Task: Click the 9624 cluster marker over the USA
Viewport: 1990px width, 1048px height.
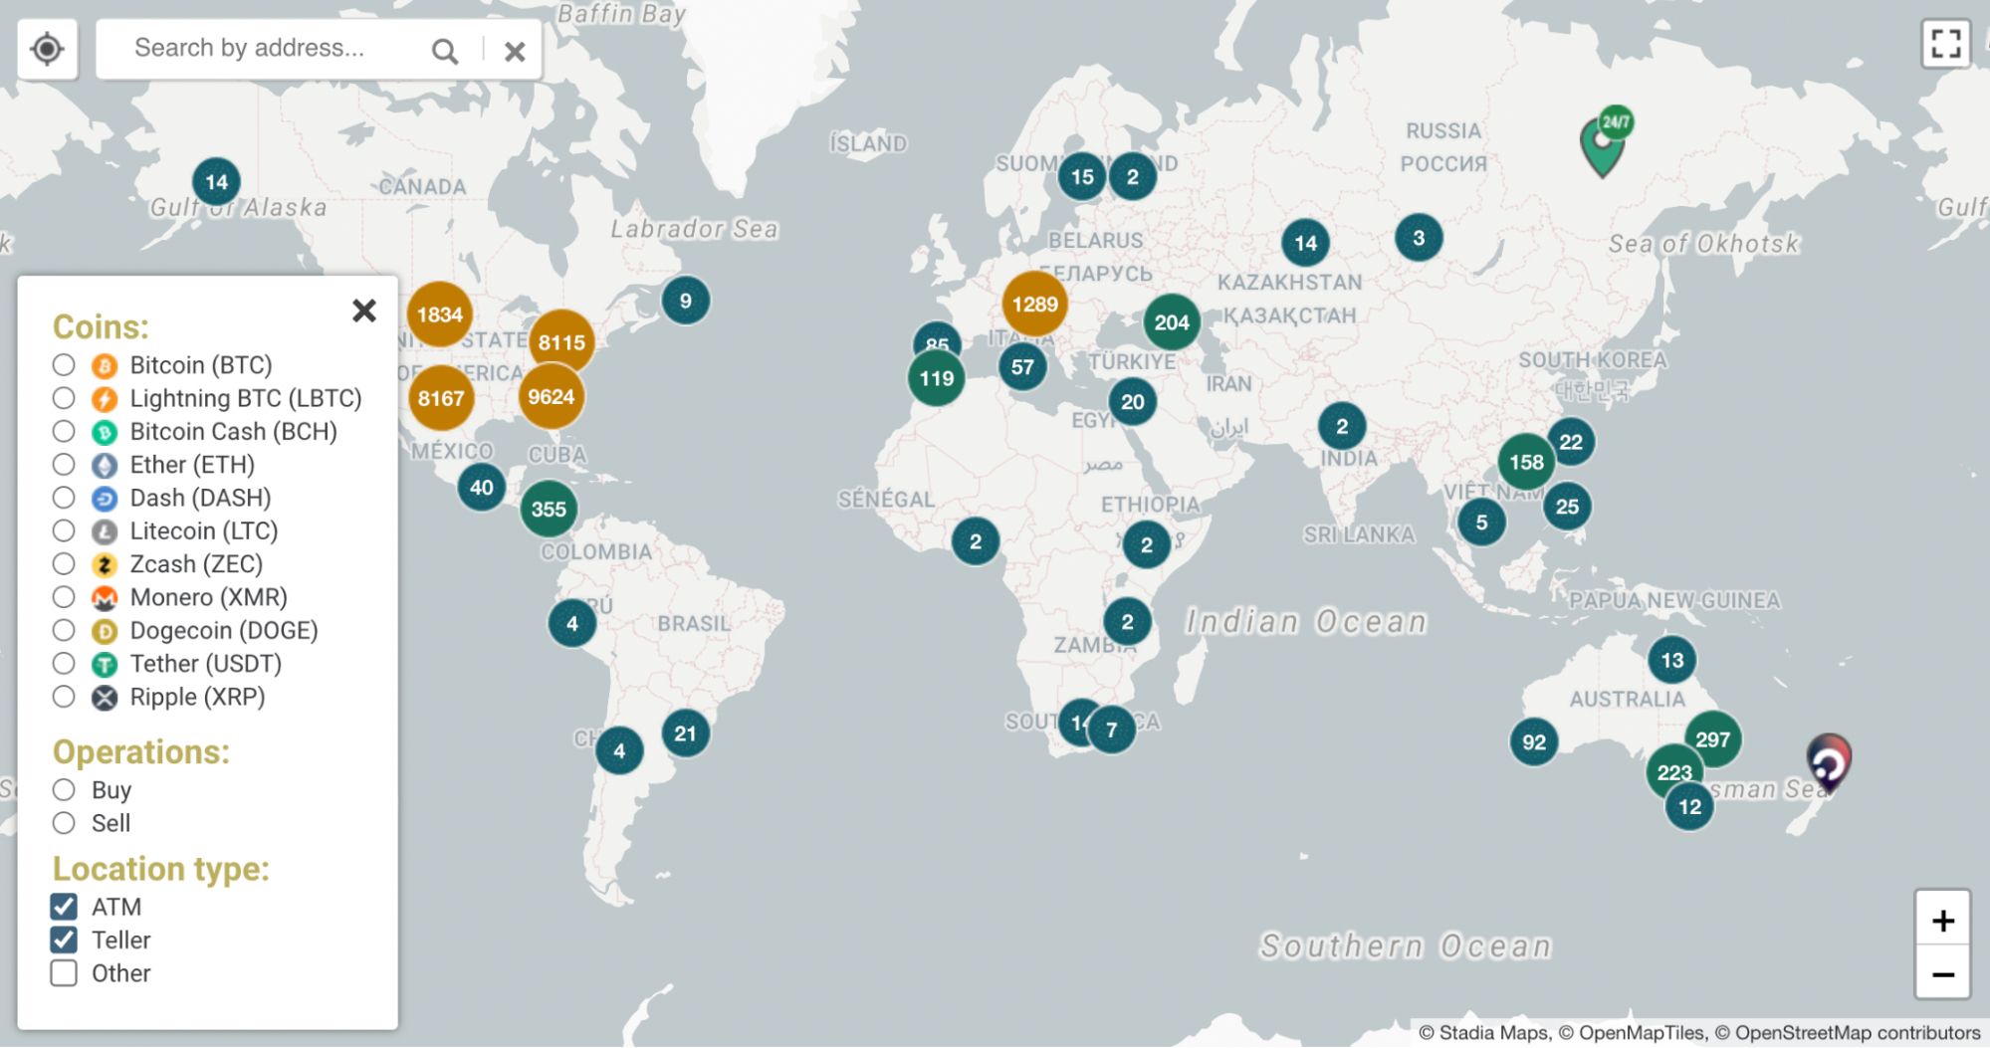Action: pyautogui.click(x=553, y=396)
